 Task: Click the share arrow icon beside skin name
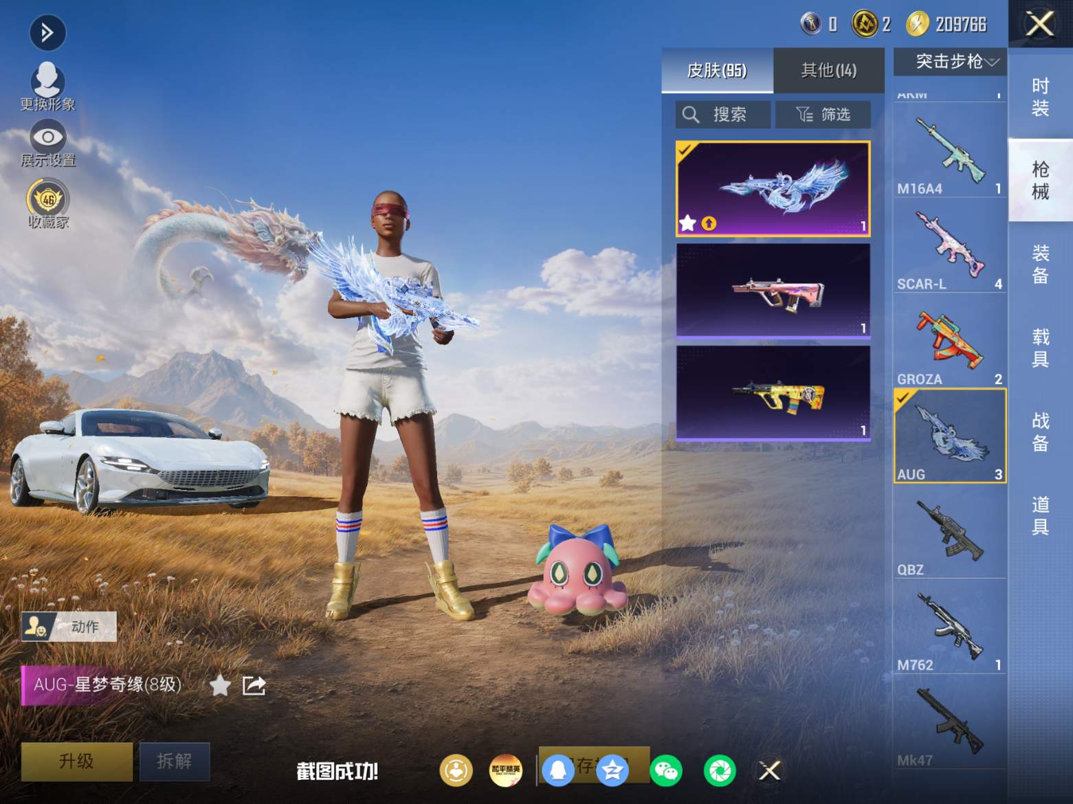(254, 685)
